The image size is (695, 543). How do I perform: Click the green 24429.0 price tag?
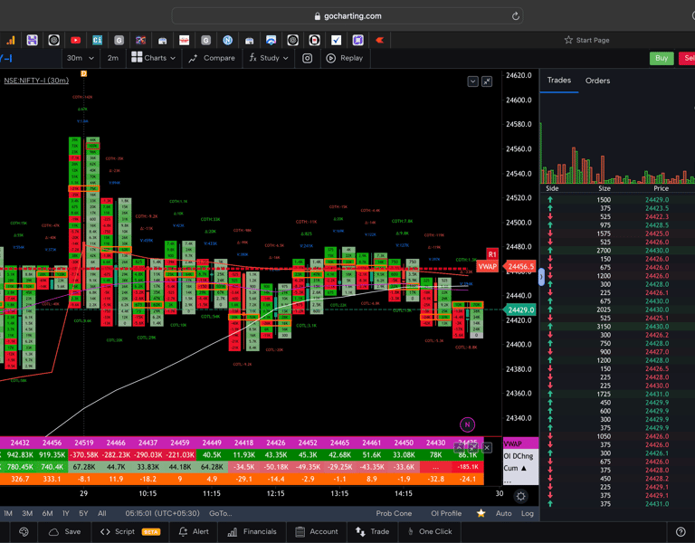point(520,310)
